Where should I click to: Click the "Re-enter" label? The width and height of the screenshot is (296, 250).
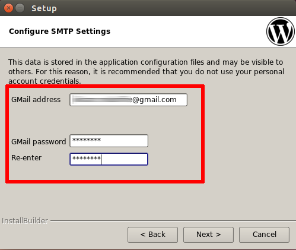(x=26, y=158)
